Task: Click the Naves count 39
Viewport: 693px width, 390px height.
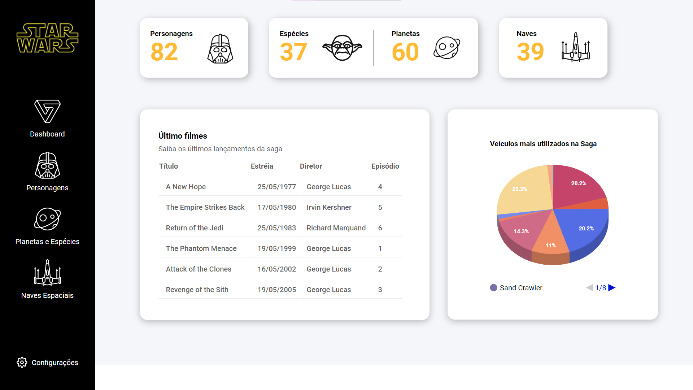Action: click(x=530, y=52)
